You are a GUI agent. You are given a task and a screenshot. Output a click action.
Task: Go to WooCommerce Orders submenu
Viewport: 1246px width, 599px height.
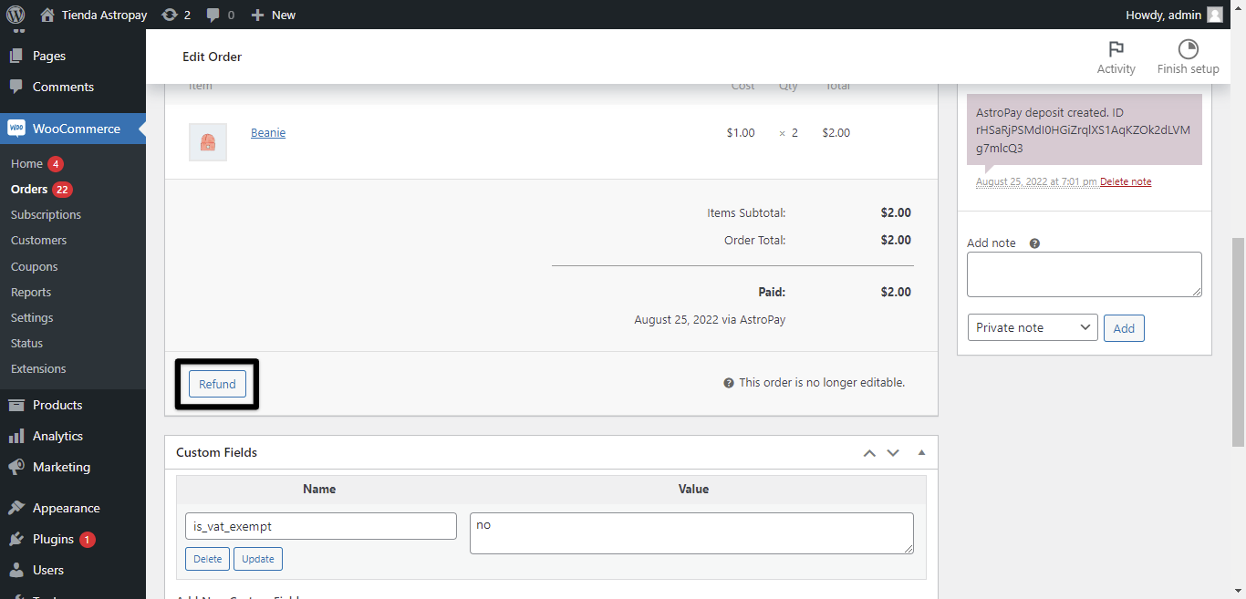29,190
